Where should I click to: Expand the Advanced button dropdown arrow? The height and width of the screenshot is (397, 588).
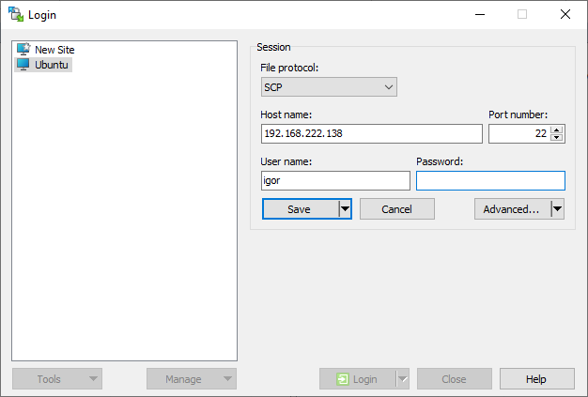(x=557, y=209)
